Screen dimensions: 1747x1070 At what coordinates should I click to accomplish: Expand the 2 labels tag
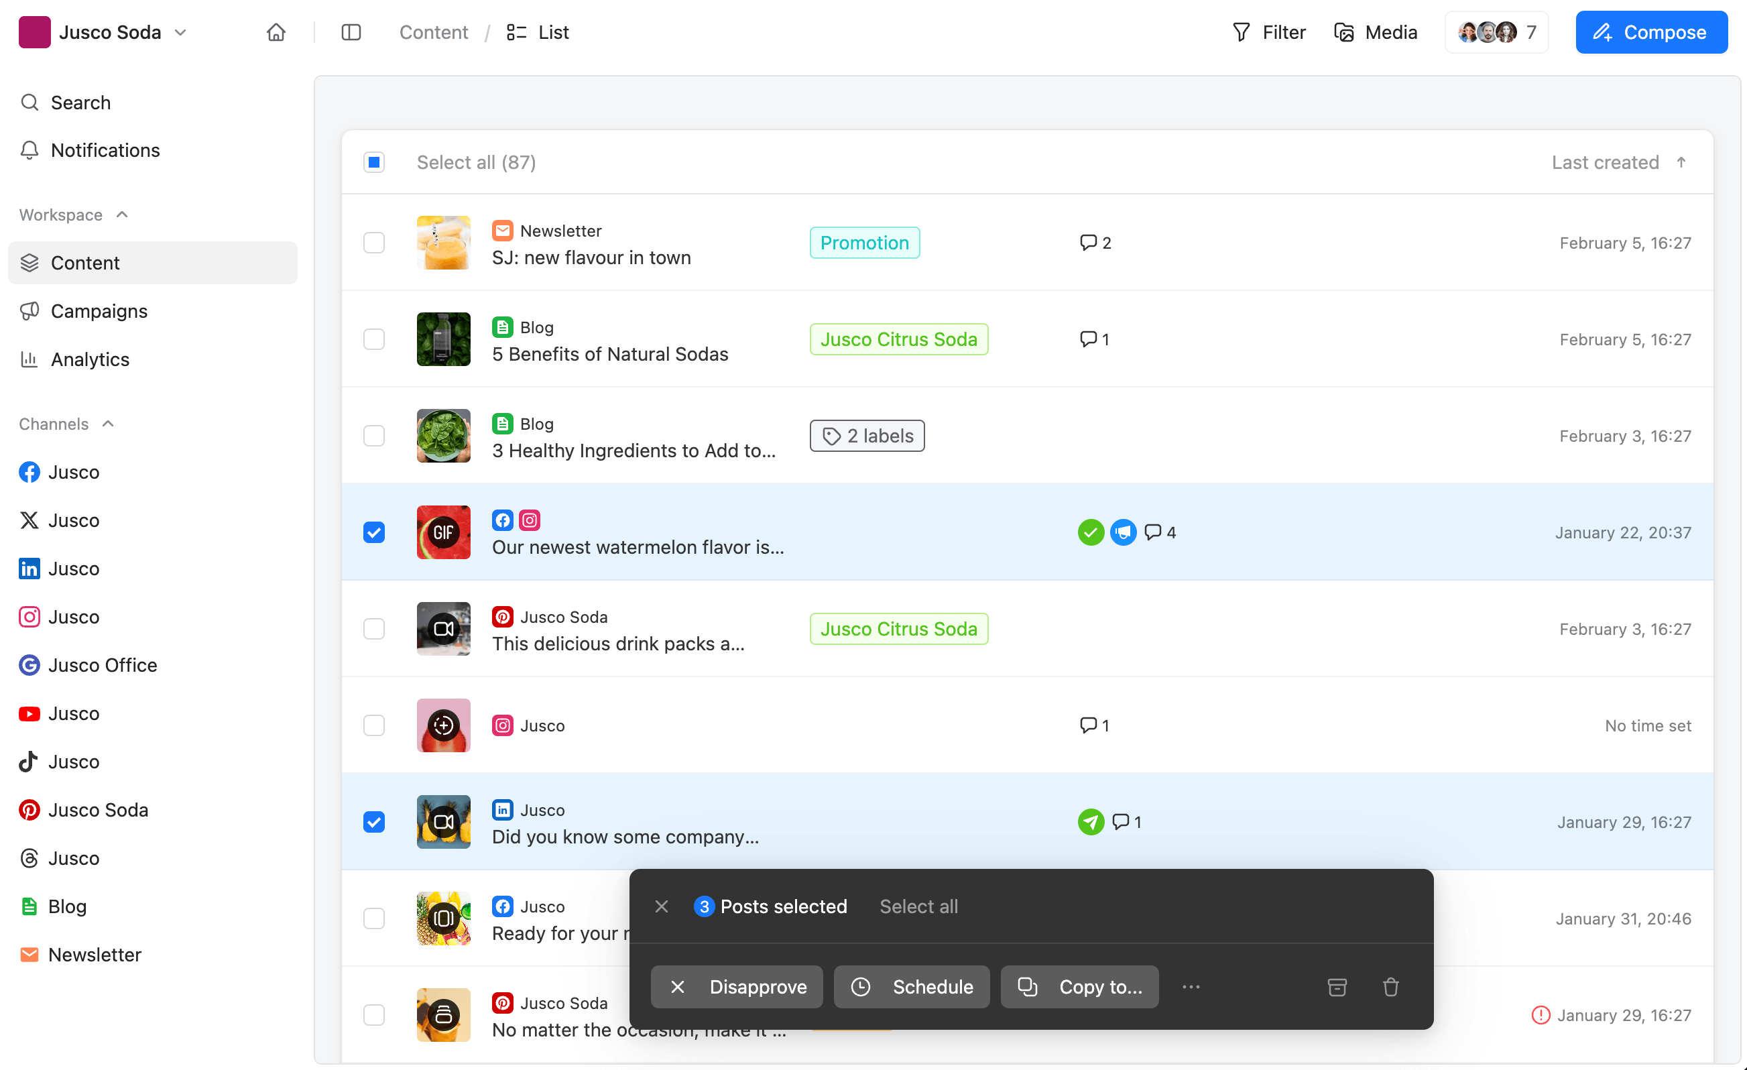pos(866,435)
